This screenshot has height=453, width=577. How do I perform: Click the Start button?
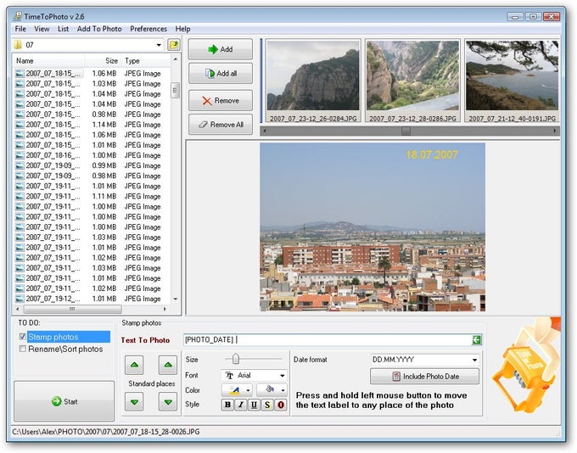[64, 401]
